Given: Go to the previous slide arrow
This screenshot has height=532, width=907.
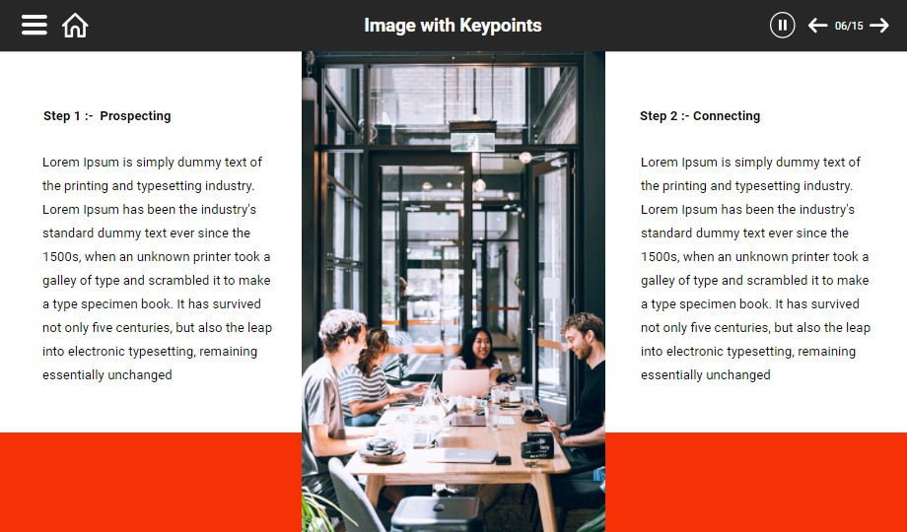Looking at the screenshot, I should point(817,26).
